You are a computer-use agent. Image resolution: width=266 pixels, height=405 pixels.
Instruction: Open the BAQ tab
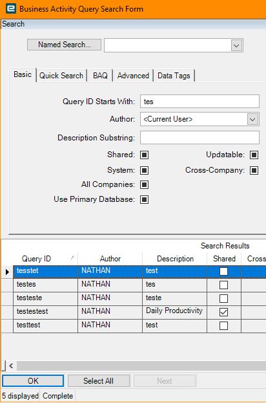(x=100, y=76)
